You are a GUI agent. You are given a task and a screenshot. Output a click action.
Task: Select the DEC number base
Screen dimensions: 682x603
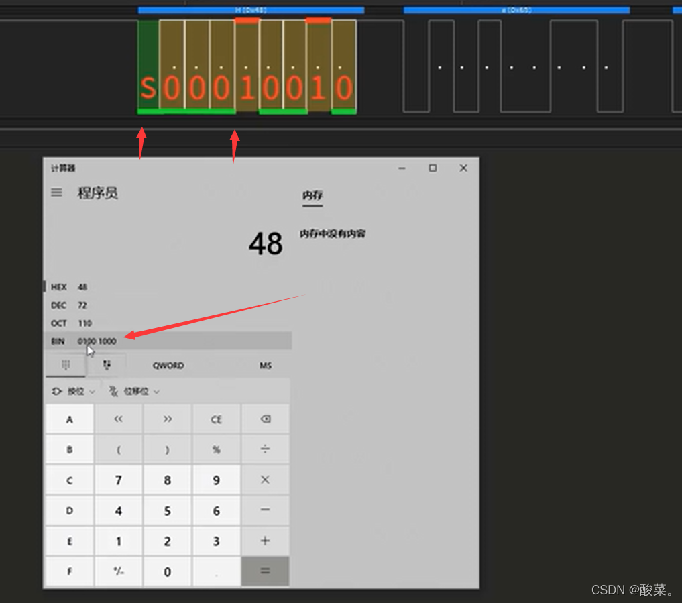[168, 305]
